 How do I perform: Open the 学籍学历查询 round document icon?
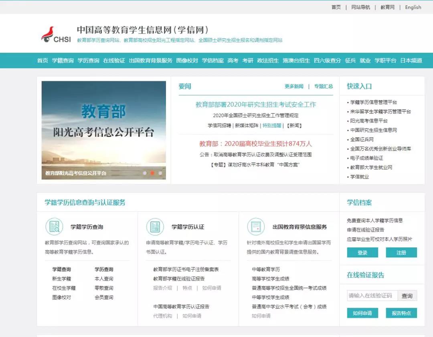pos(54,227)
